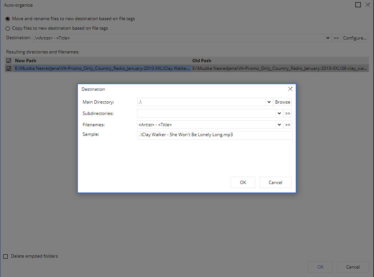This screenshot has width=374, height=277.
Task: Uncheck the New Path header checkbox
Action: click(x=9, y=61)
